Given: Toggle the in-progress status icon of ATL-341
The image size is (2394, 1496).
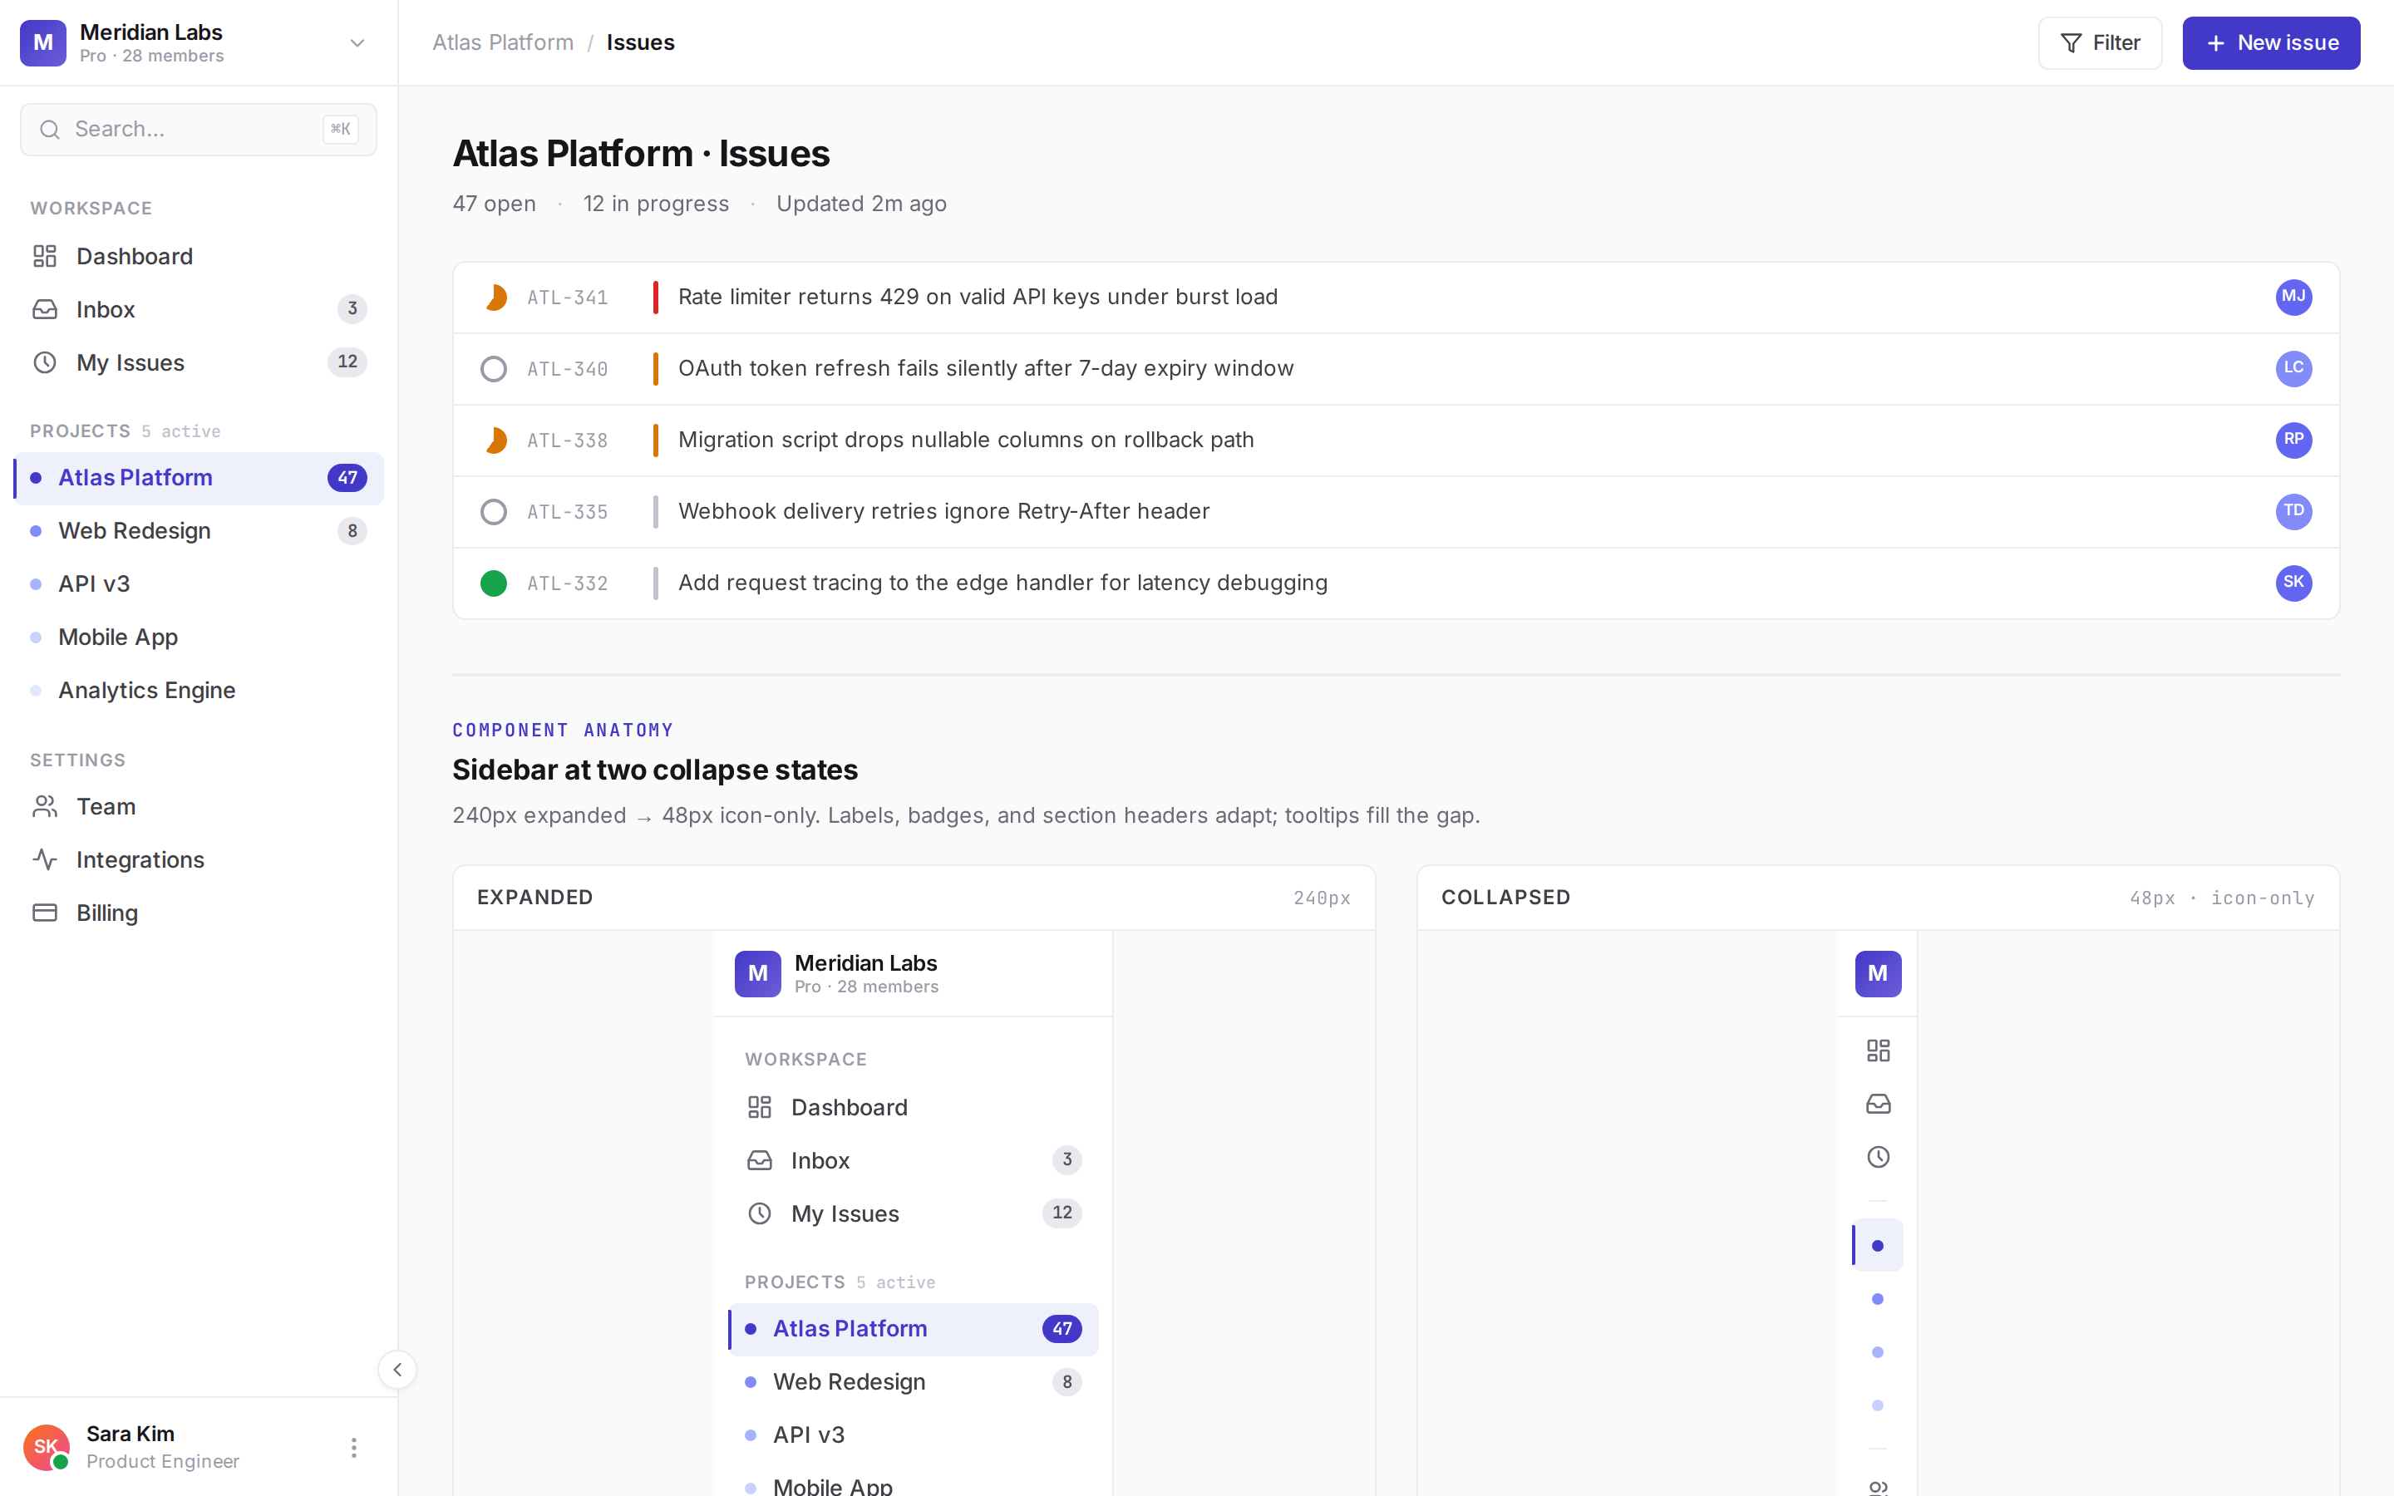Looking at the screenshot, I should coord(494,298).
